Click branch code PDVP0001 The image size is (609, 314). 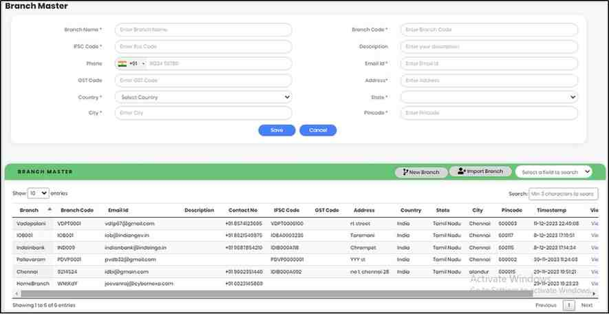(x=69, y=259)
